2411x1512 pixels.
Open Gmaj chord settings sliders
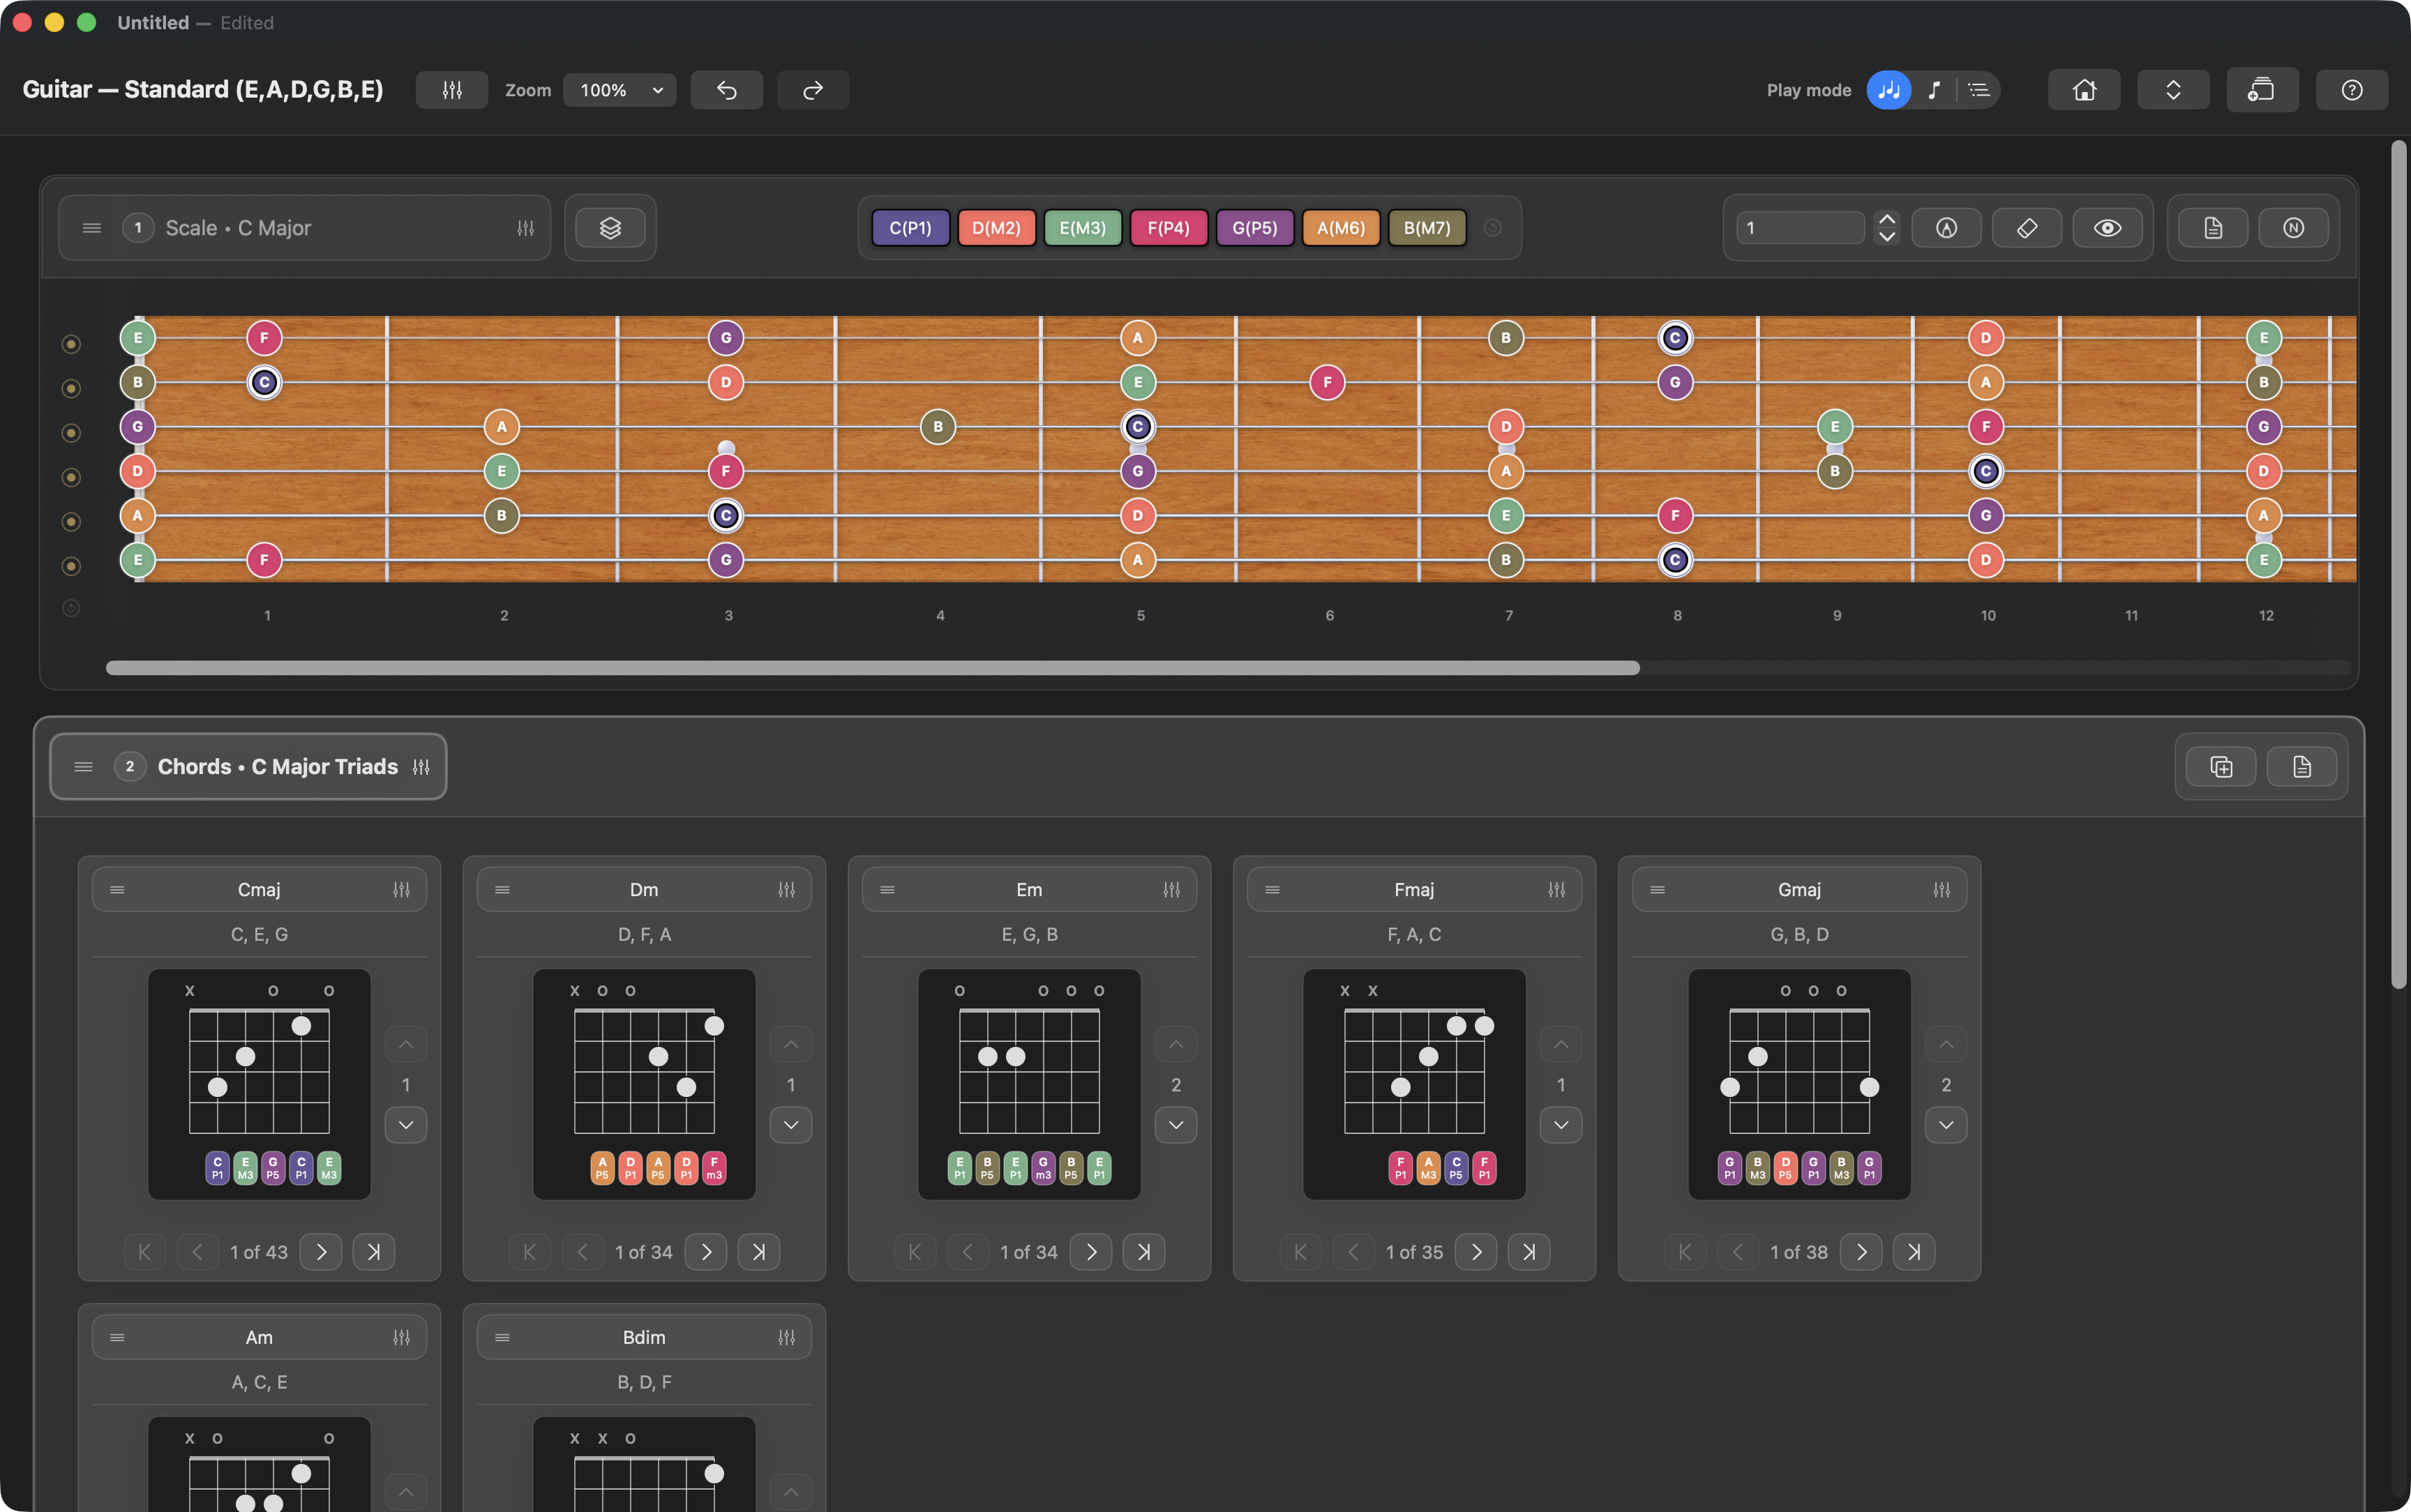coord(1941,890)
